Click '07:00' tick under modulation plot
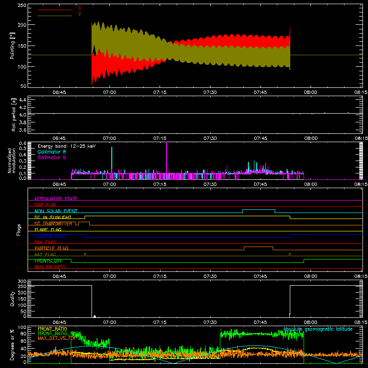Image resolution: width=368 pixels, height=368 pixels. [109, 184]
